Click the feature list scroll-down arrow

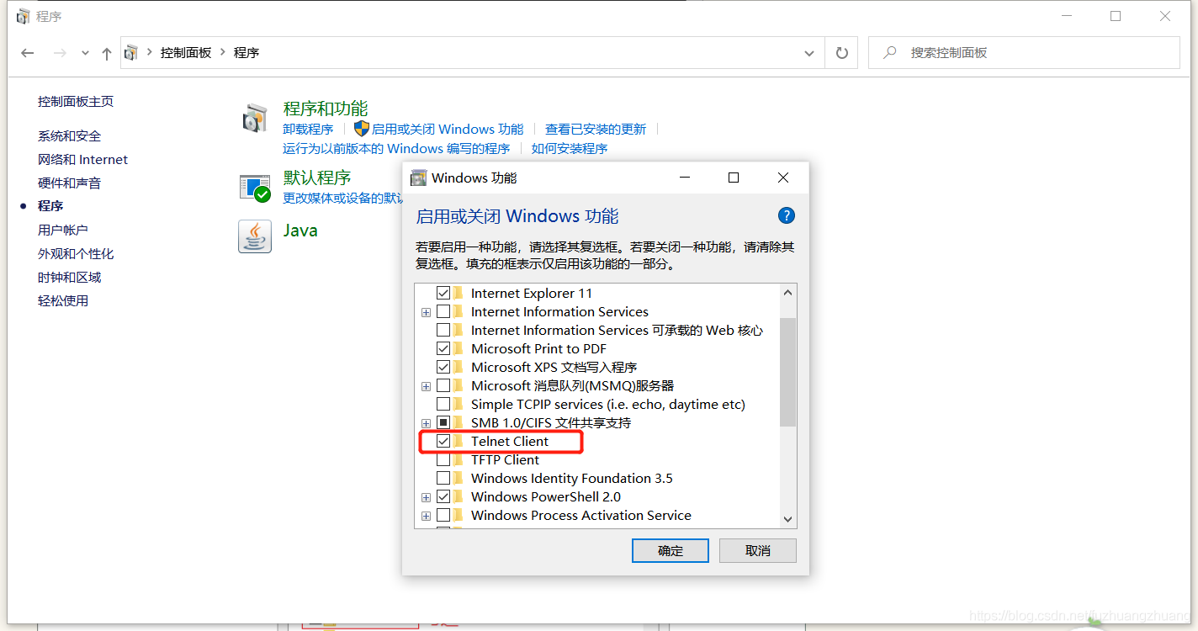point(787,519)
